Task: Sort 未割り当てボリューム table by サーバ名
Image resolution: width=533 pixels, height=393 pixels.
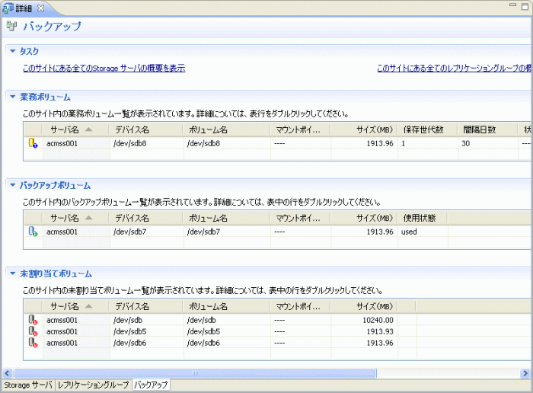Action: tap(75, 306)
